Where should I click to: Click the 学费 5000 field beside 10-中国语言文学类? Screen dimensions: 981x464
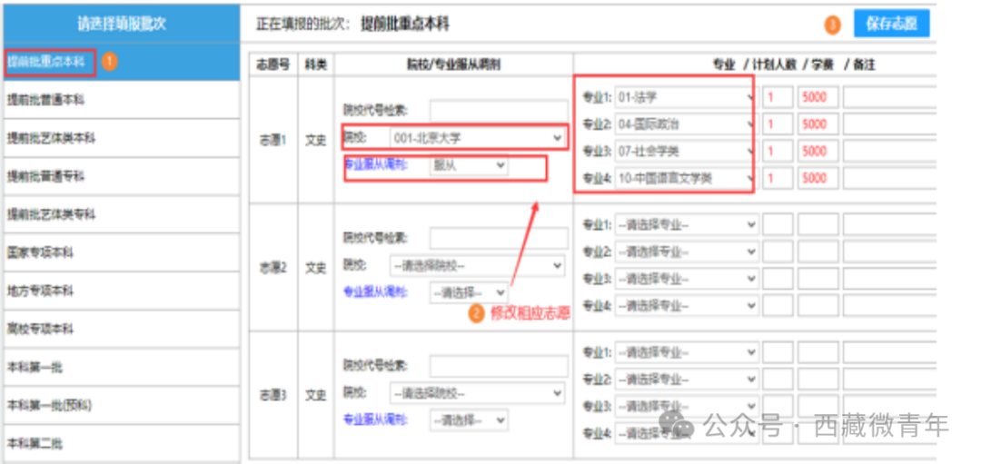click(817, 178)
